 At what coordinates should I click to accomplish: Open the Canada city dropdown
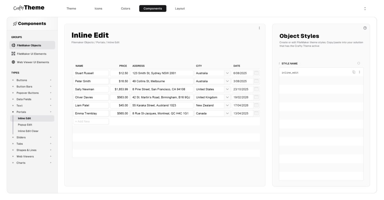tap(228, 113)
